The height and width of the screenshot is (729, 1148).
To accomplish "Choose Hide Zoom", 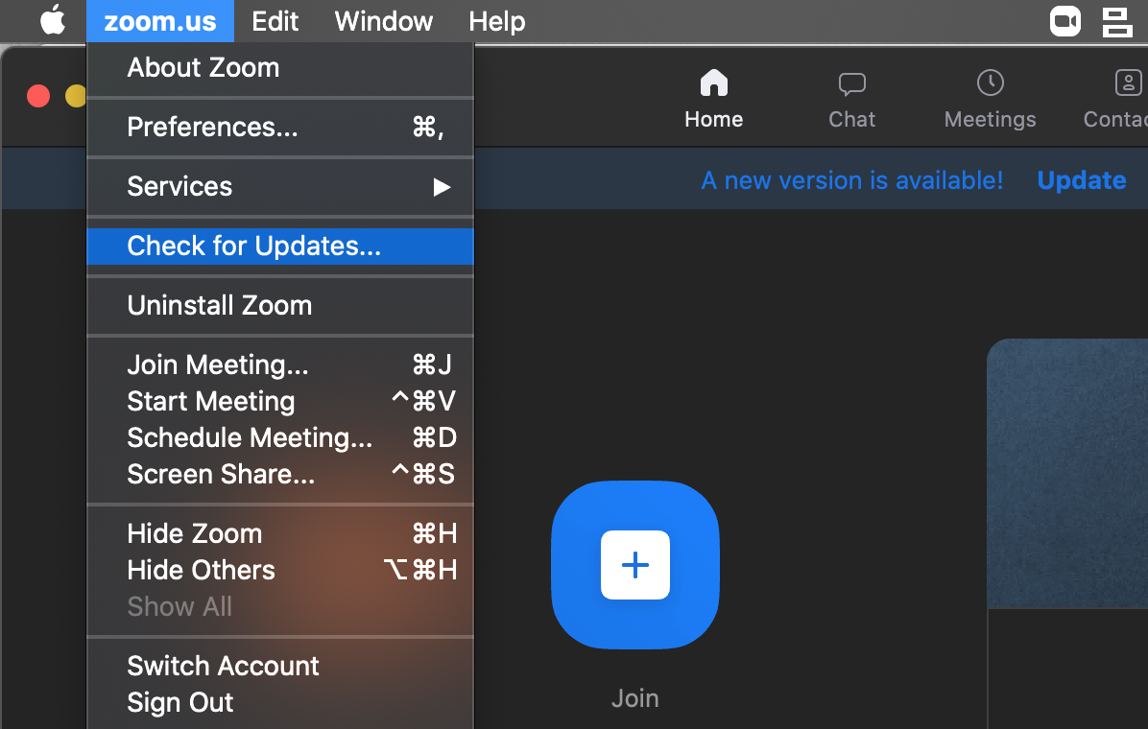I will [280, 533].
